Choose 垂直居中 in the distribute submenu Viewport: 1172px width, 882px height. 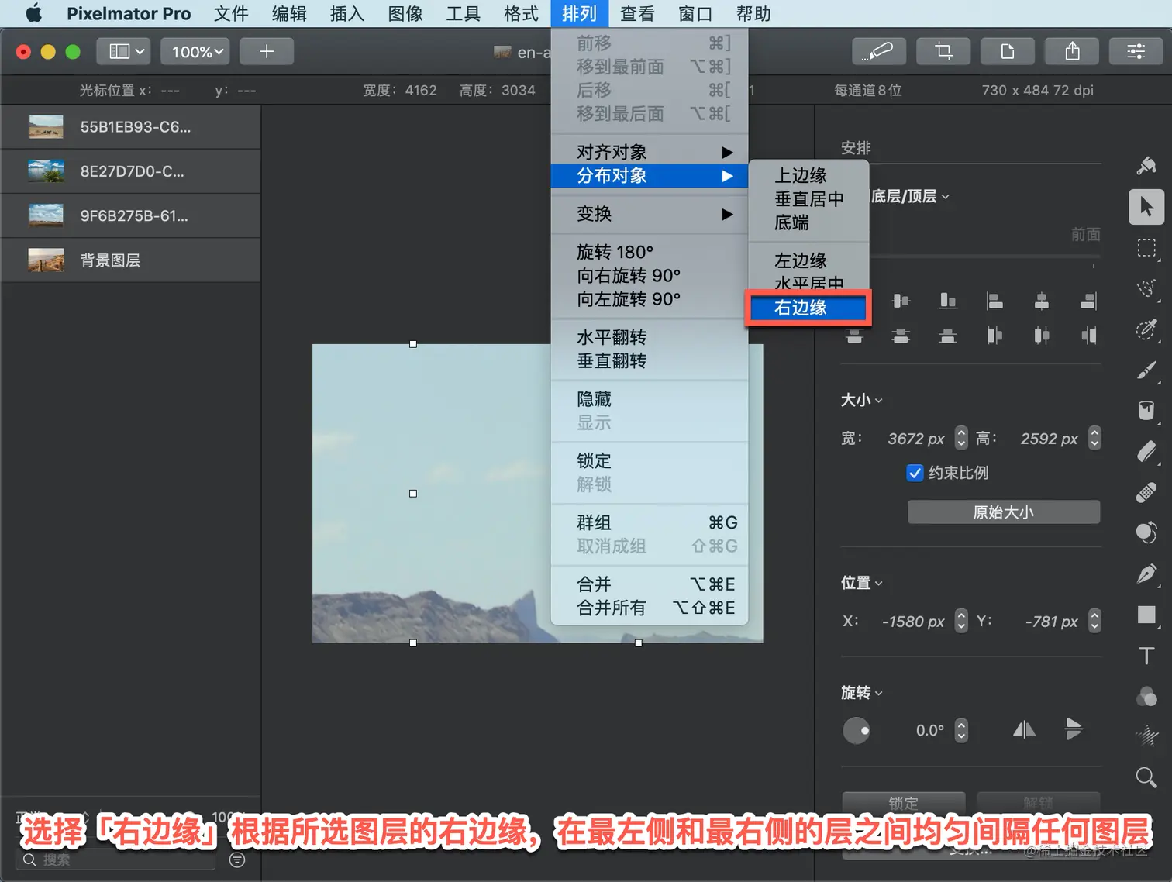click(809, 198)
